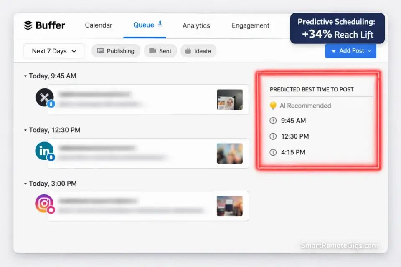Image resolution: width=401 pixels, height=267 pixels.
Task: Click the Publishing icon button
Action: point(100,51)
